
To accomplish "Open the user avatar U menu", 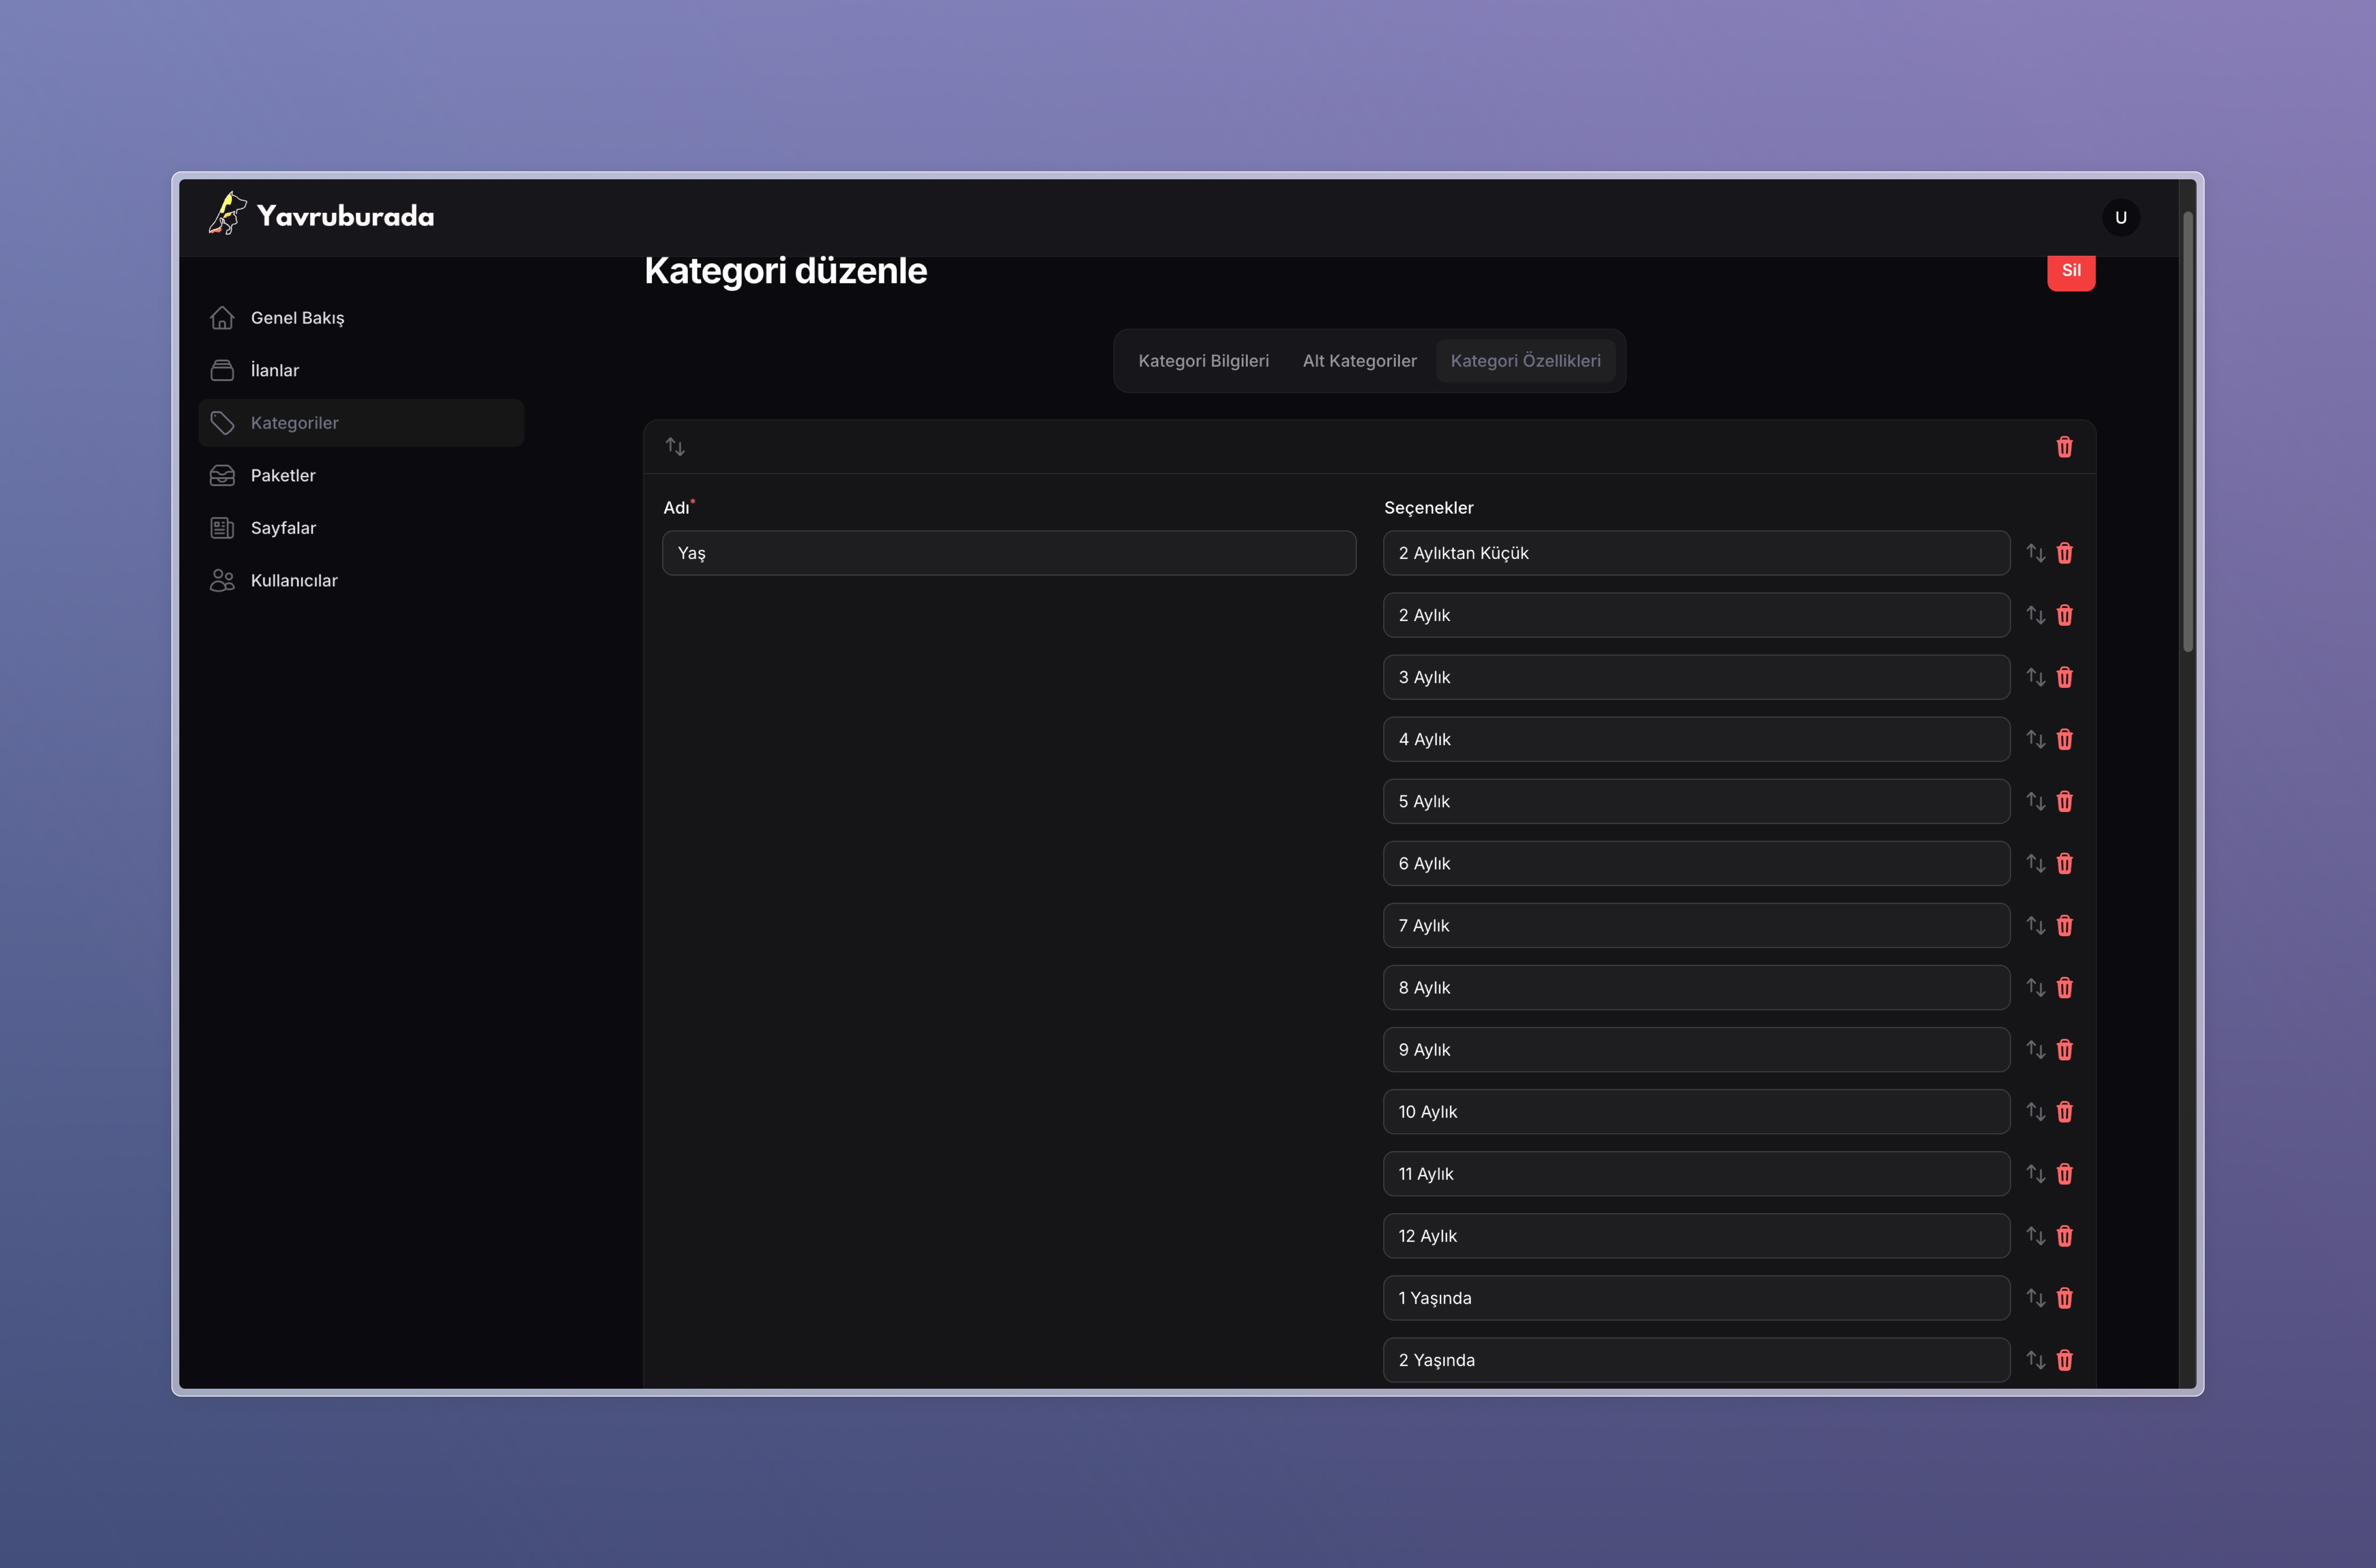I will pyautogui.click(x=2120, y=218).
